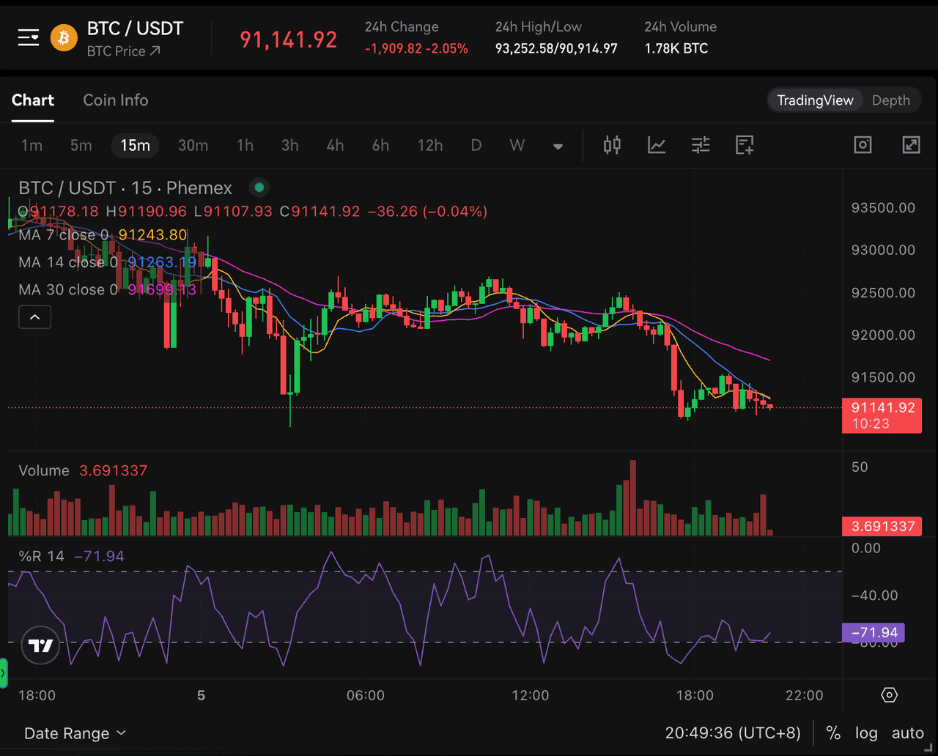Image resolution: width=938 pixels, height=756 pixels.
Task: Switch price axis to log scale
Action: pyautogui.click(x=866, y=733)
